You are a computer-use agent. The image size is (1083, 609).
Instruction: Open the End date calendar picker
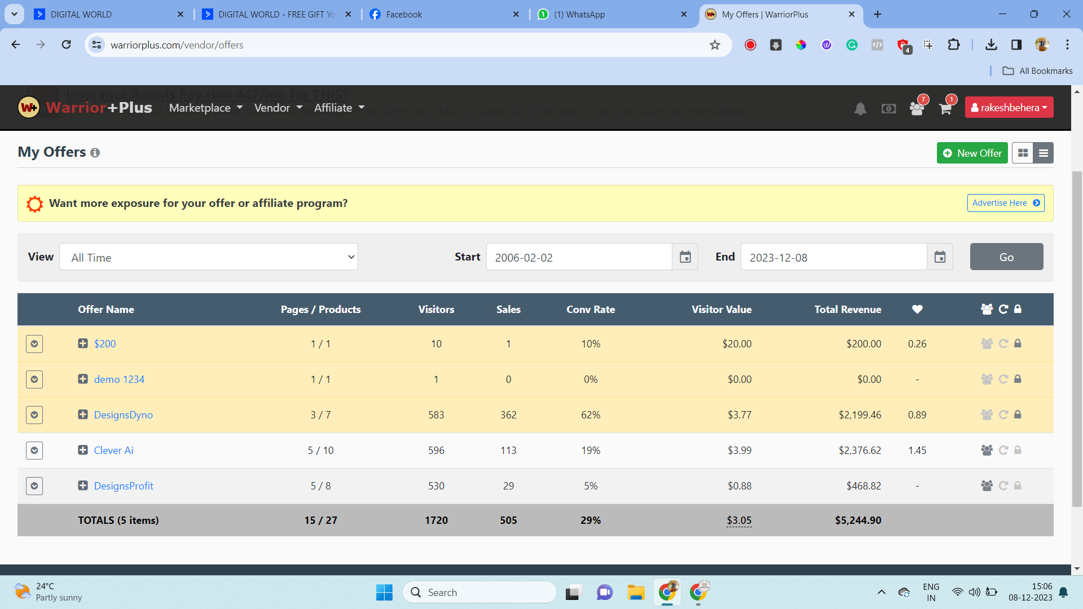(940, 257)
